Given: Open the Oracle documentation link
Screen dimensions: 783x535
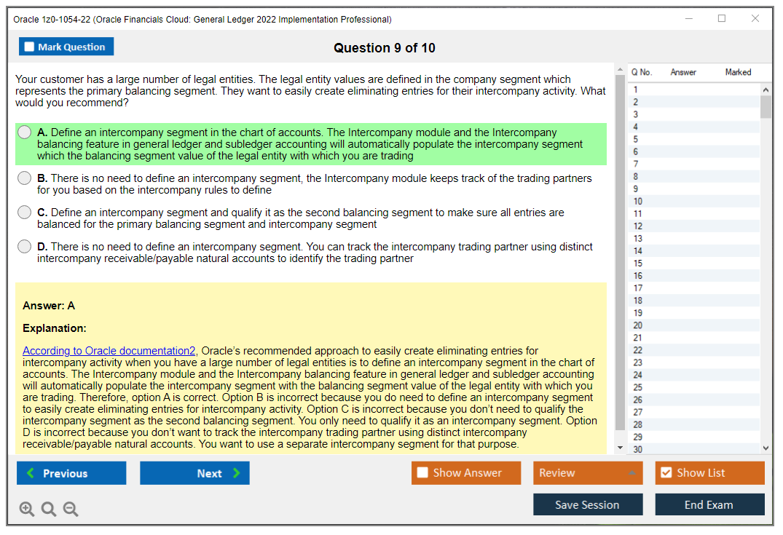Looking at the screenshot, I should 109,351.
